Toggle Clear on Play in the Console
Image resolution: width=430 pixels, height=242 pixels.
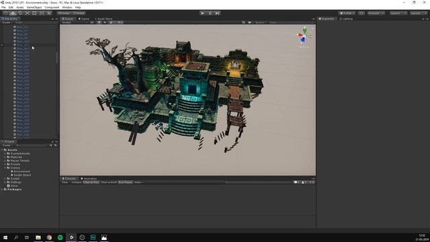tap(91, 182)
